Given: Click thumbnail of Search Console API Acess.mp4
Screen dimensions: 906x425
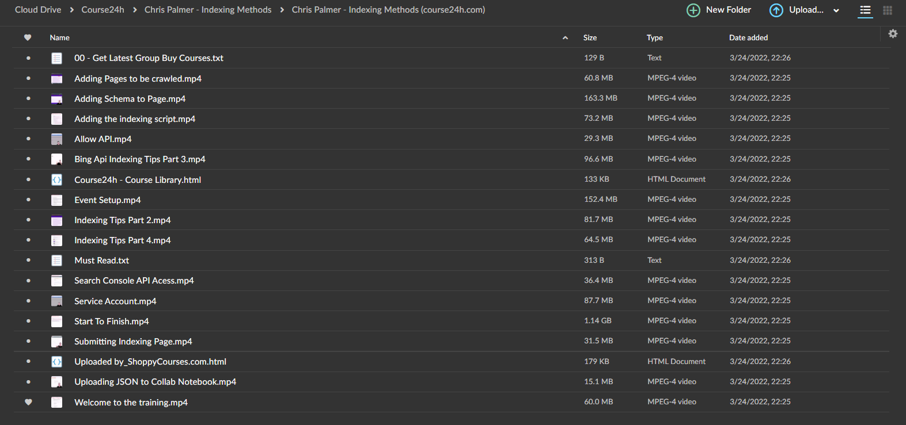Looking at the screenshot, I should tap(56, 281).
